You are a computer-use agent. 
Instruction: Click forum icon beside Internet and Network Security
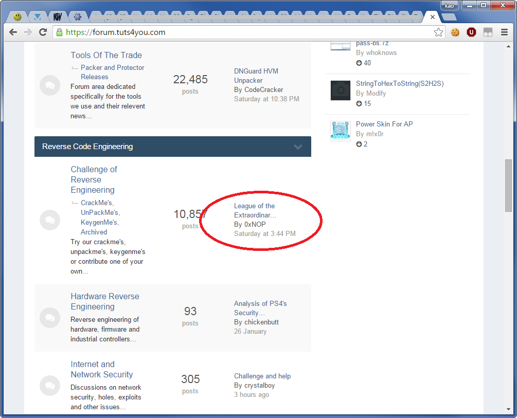pos(50,386)
